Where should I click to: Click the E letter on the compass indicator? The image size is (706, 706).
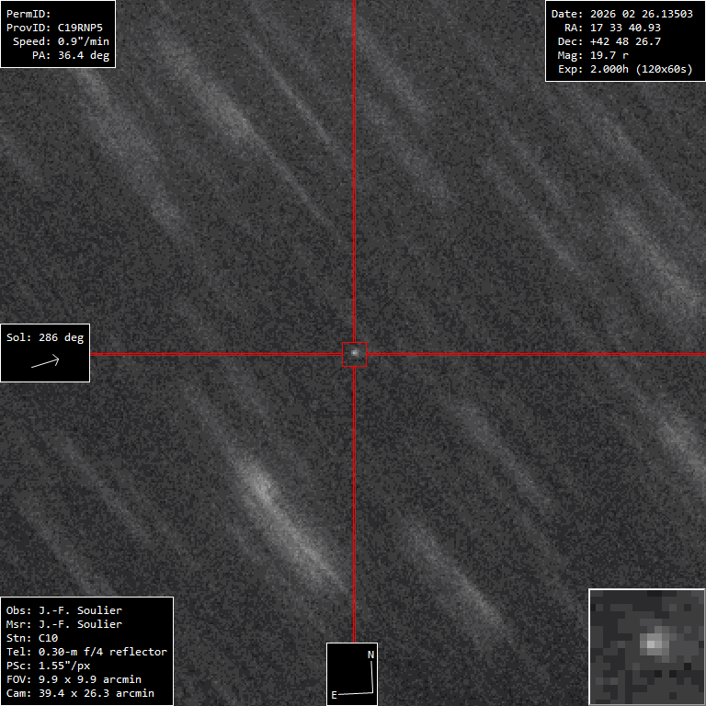pyautogui.click(x=335, y=695)
